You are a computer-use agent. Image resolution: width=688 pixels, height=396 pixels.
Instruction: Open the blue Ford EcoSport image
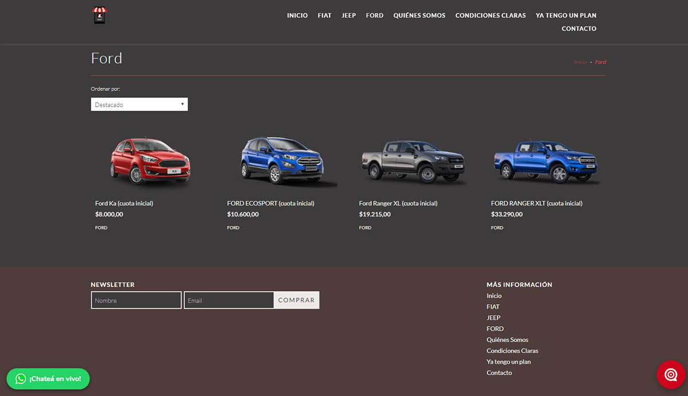coord(282,161)
